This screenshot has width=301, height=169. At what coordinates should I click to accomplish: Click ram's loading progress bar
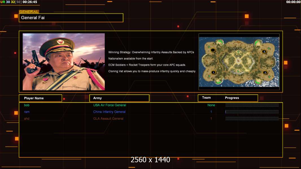pos(252,112)
